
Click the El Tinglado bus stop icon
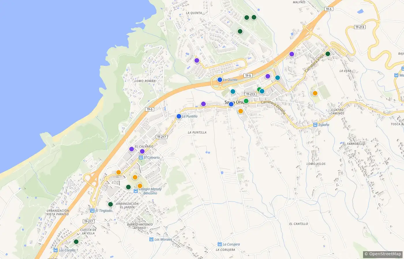coord(92,211)
